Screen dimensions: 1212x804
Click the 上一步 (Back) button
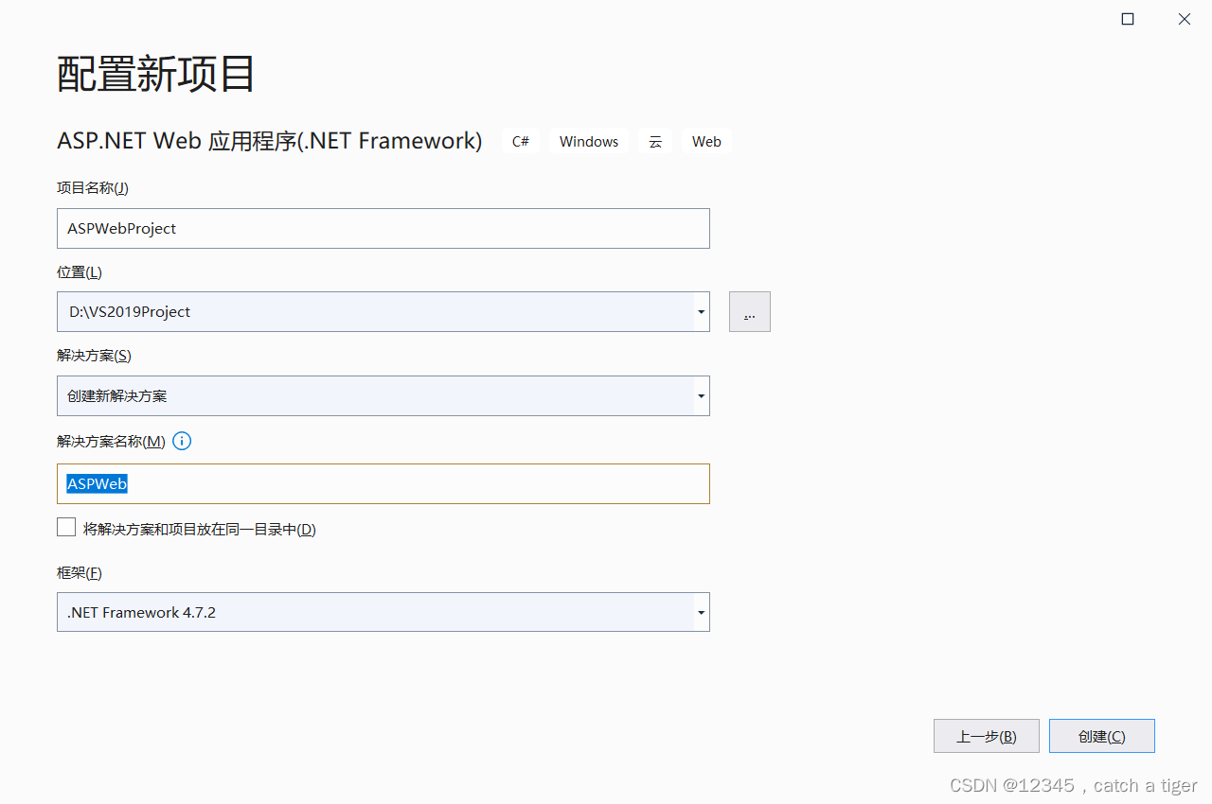pos(986,736)
